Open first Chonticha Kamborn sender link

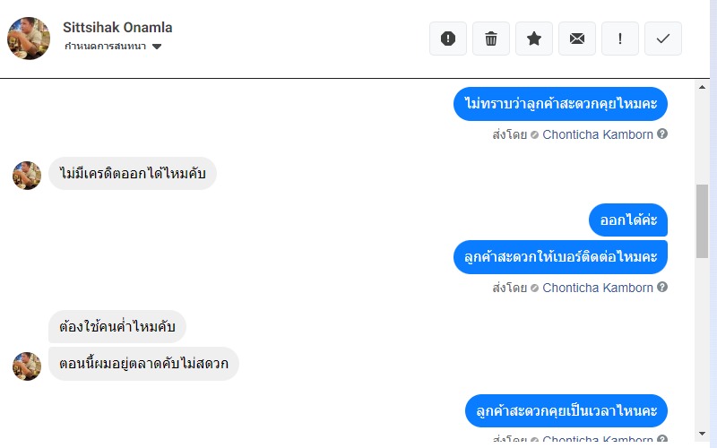(x=598, y=134)
